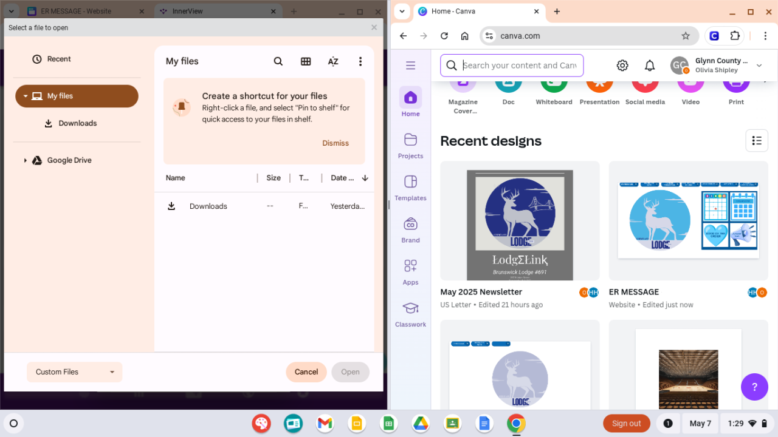Click Cancel in the file dialog
The image size is (778, 437).
pos(306,372)
